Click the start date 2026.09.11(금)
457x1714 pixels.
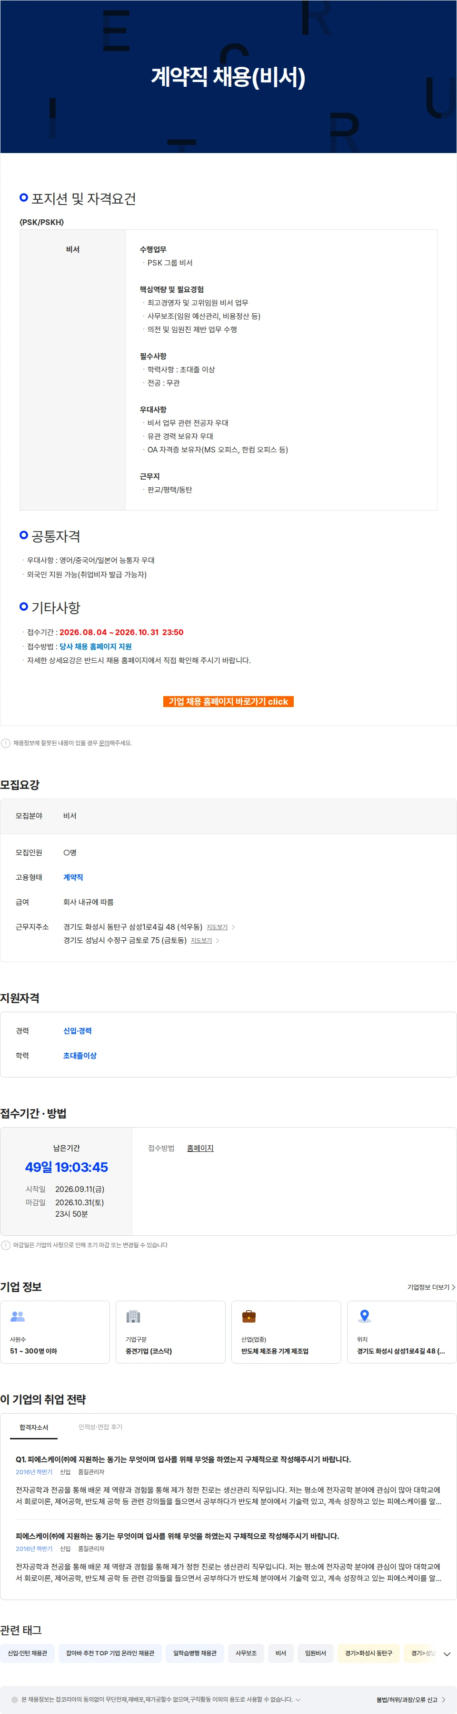(x=79, y=1189)
